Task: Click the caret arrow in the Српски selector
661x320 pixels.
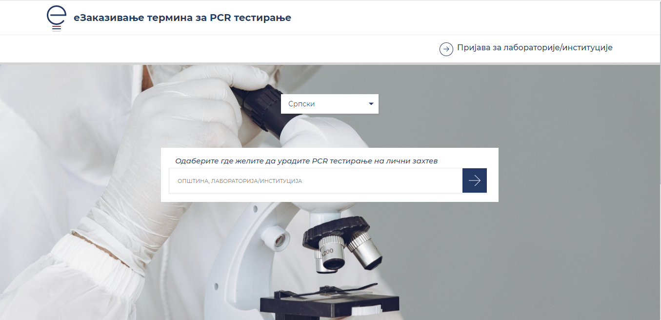Action: pos(371,104)
